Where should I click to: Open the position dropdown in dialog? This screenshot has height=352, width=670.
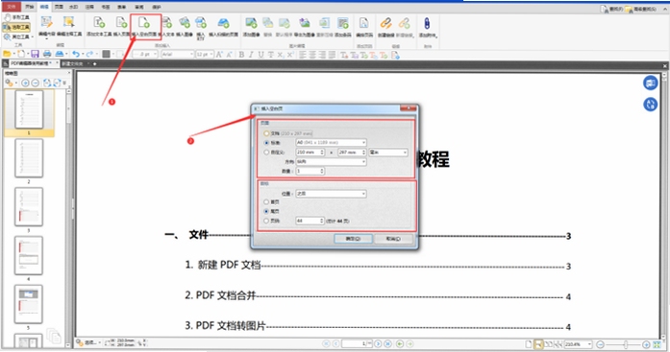tap(331, 194)
